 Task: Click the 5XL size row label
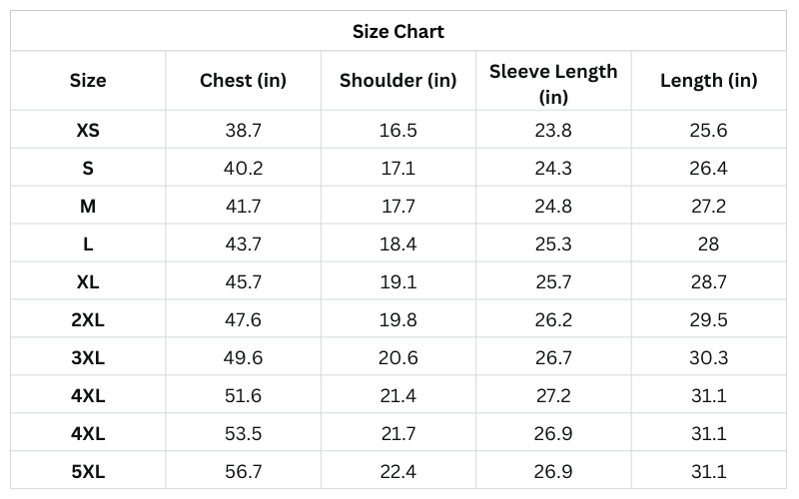click(x=88, y=471)
